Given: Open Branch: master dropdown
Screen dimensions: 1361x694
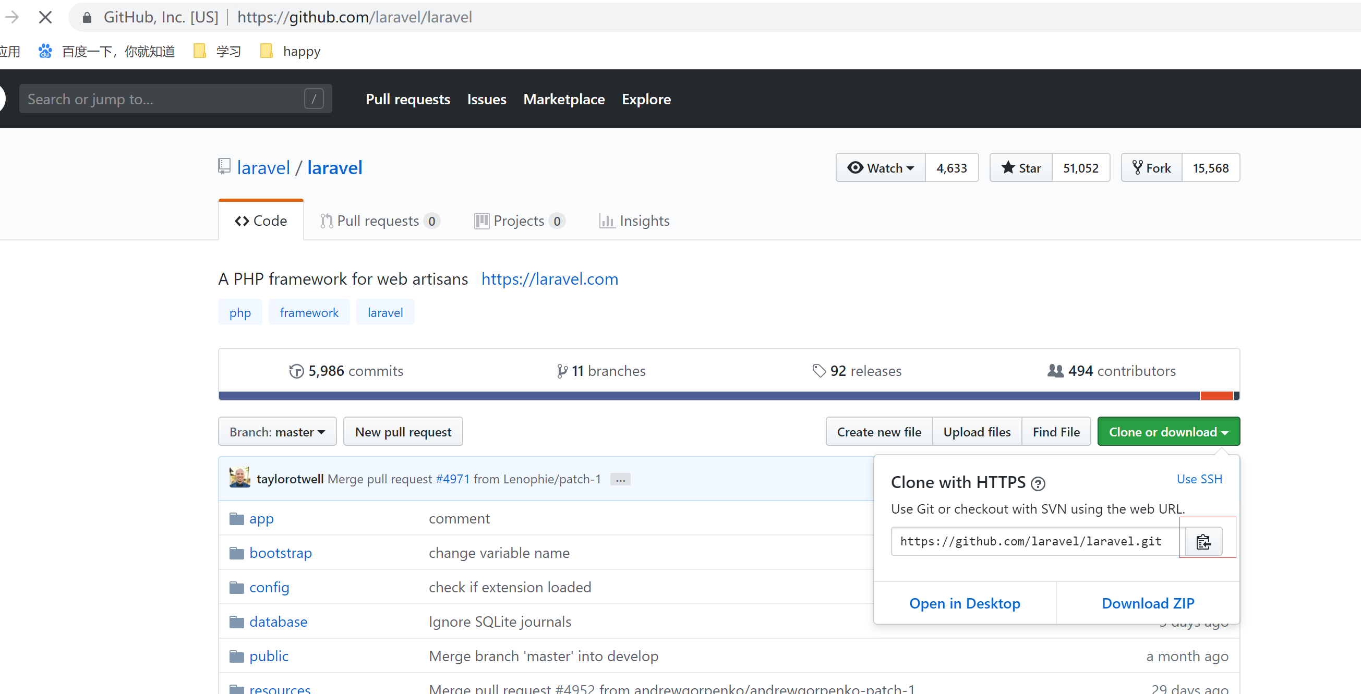Looking at the screenshot, I should (278, 432).
